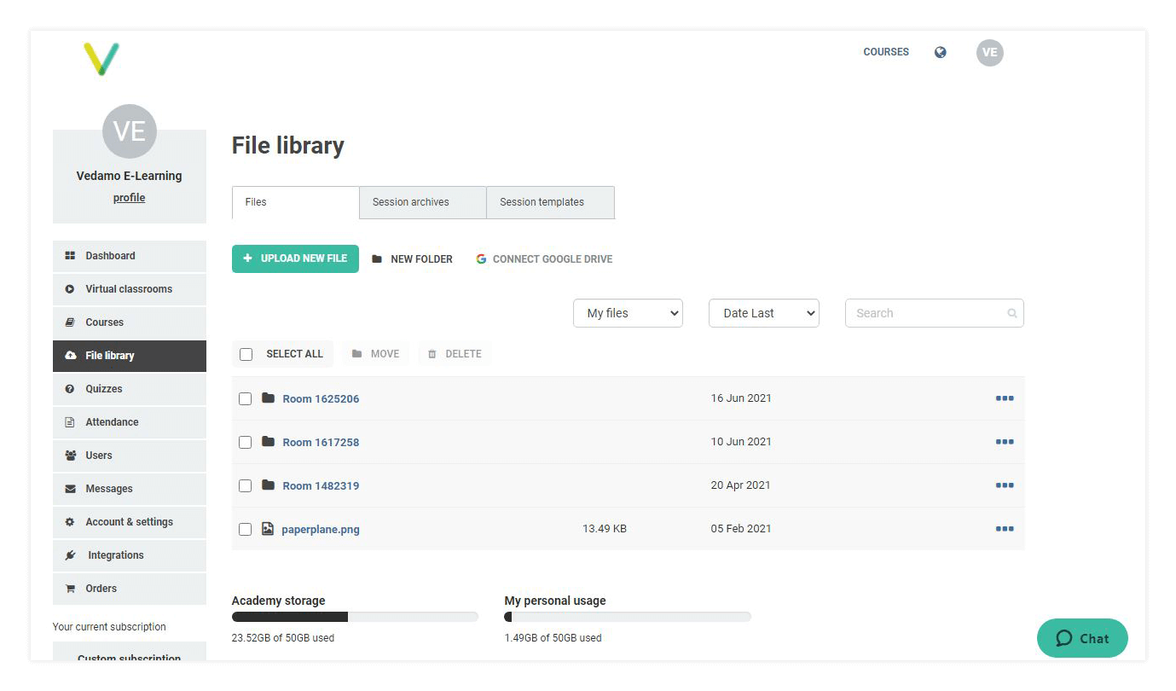Click folder icon of Room 1625206
This screenshot has height=691, width=1176.
click(x=268, y=398)
